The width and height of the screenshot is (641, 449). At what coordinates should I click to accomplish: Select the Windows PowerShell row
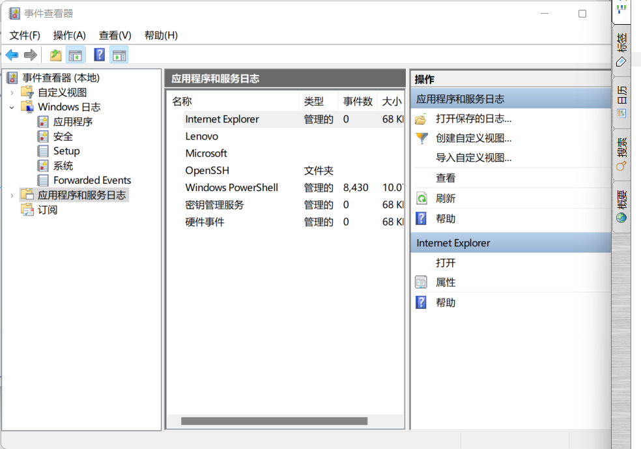tap(294, 188)
